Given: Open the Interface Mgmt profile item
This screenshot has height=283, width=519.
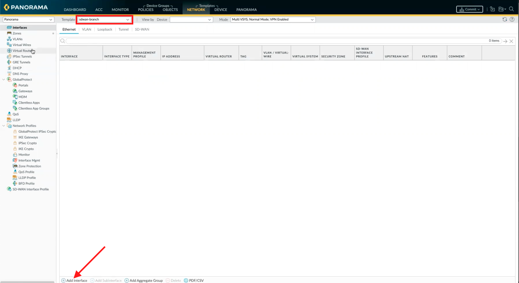Looking at the screenshot, I should coord(29,160).
